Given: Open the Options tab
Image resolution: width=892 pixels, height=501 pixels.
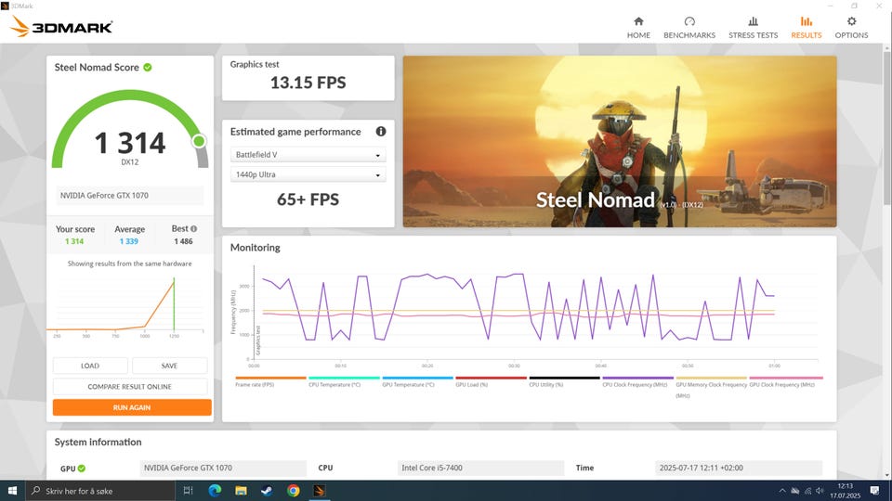Looking at the screenshot, I should tap(851, 27).
